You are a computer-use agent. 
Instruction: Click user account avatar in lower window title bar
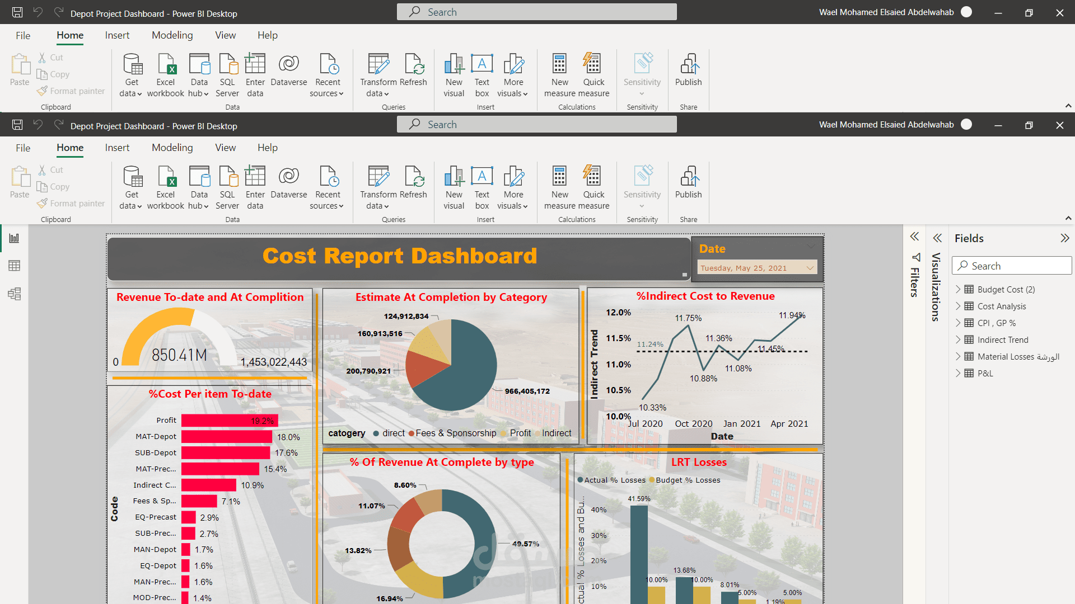966,124
